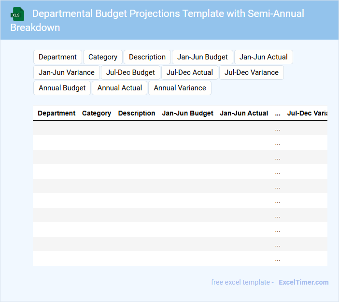The height and width of the screenshot is (302, 339).
Task: Open the ExcelTimer.com link
Action: pos(303,282)
